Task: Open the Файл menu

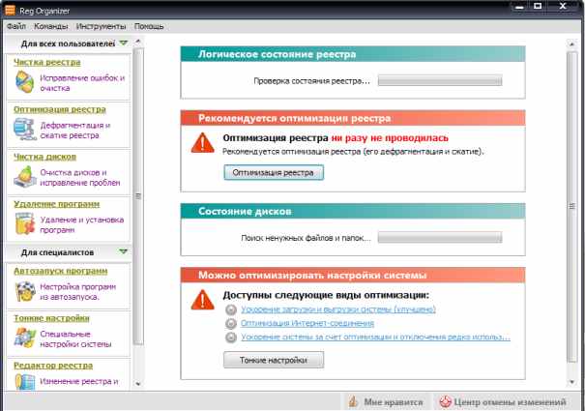Action: tap(16, 26)
